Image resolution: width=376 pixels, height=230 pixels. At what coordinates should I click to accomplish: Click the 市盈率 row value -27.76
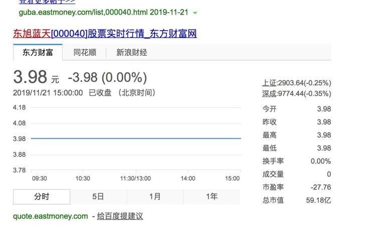(321, 187)
